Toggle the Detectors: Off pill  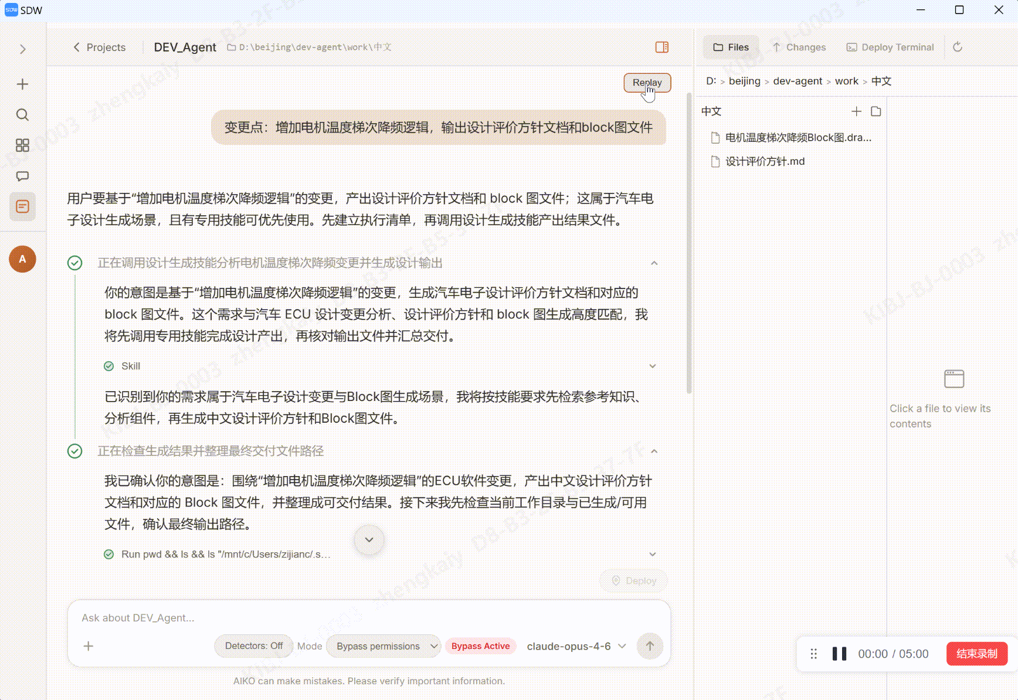253,646
